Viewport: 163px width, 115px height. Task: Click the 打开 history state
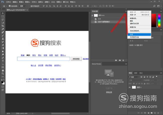(x=108, y=19)
